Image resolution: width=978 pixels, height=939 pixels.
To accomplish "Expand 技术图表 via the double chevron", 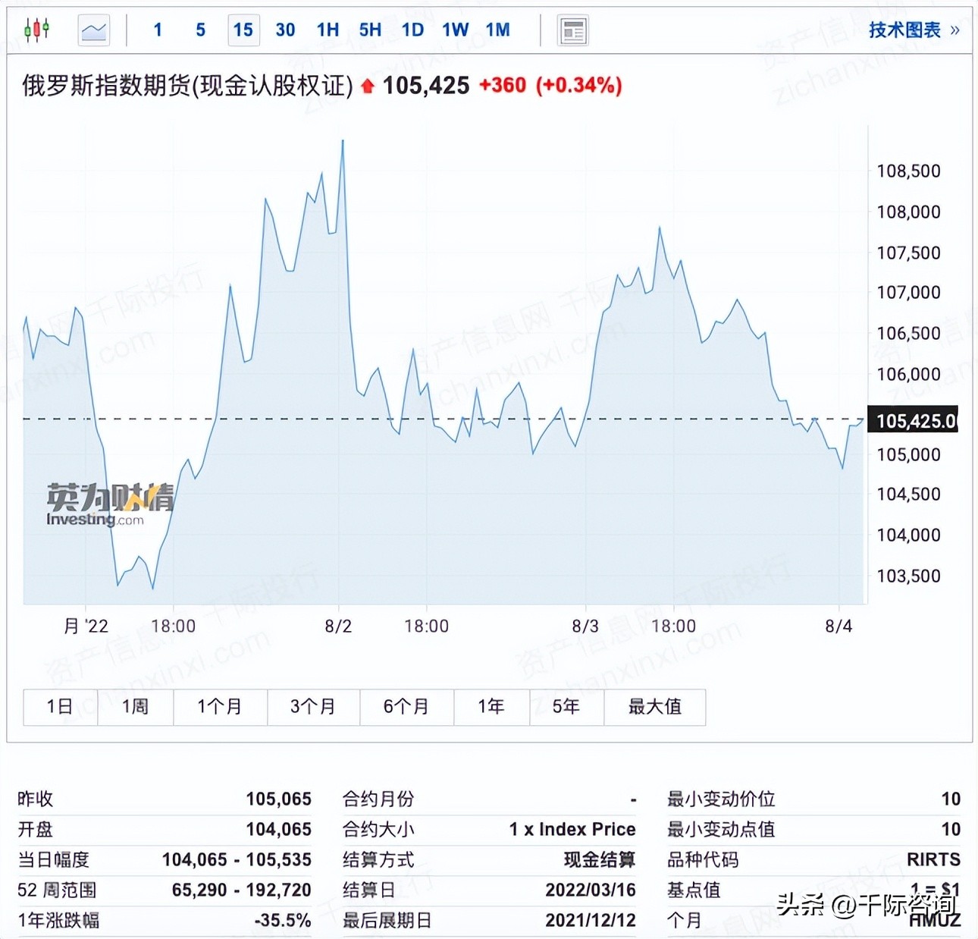I will pyautogui.click(x=955, y=29).
